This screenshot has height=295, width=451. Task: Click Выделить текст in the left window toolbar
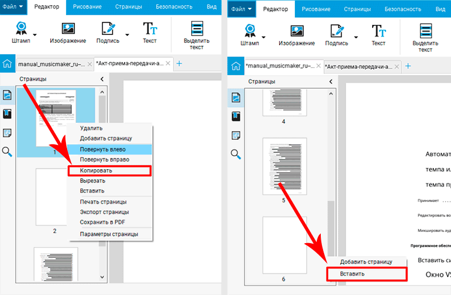pos(197,36)
